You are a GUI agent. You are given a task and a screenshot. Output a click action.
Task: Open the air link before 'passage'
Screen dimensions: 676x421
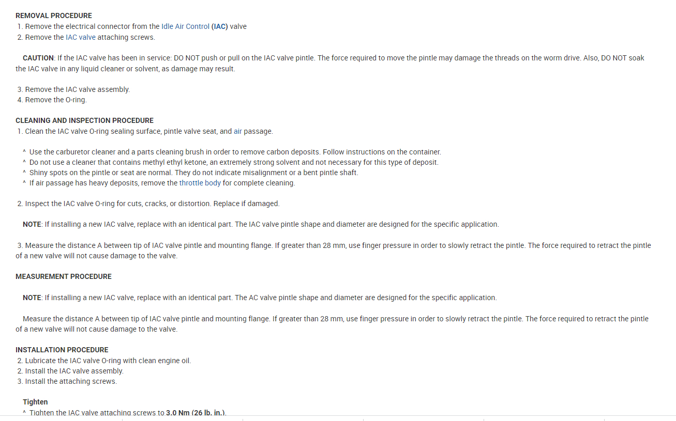tap(238, 131)
